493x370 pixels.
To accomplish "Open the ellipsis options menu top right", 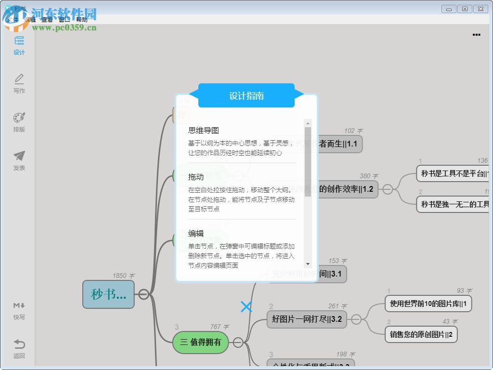I will coord(476,34).
